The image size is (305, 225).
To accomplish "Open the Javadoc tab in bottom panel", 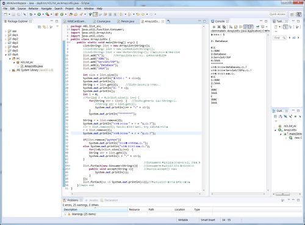I will [x=92, y=200].
